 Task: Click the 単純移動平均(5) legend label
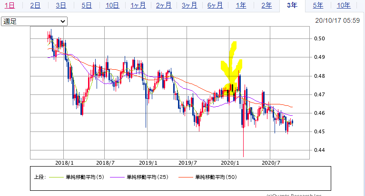pos(85,177)
